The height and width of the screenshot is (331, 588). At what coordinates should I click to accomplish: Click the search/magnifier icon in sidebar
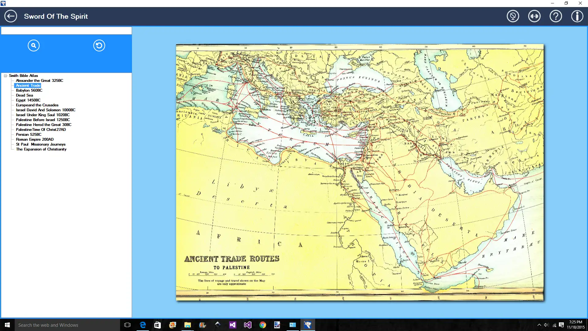click(x=33, y=45)
